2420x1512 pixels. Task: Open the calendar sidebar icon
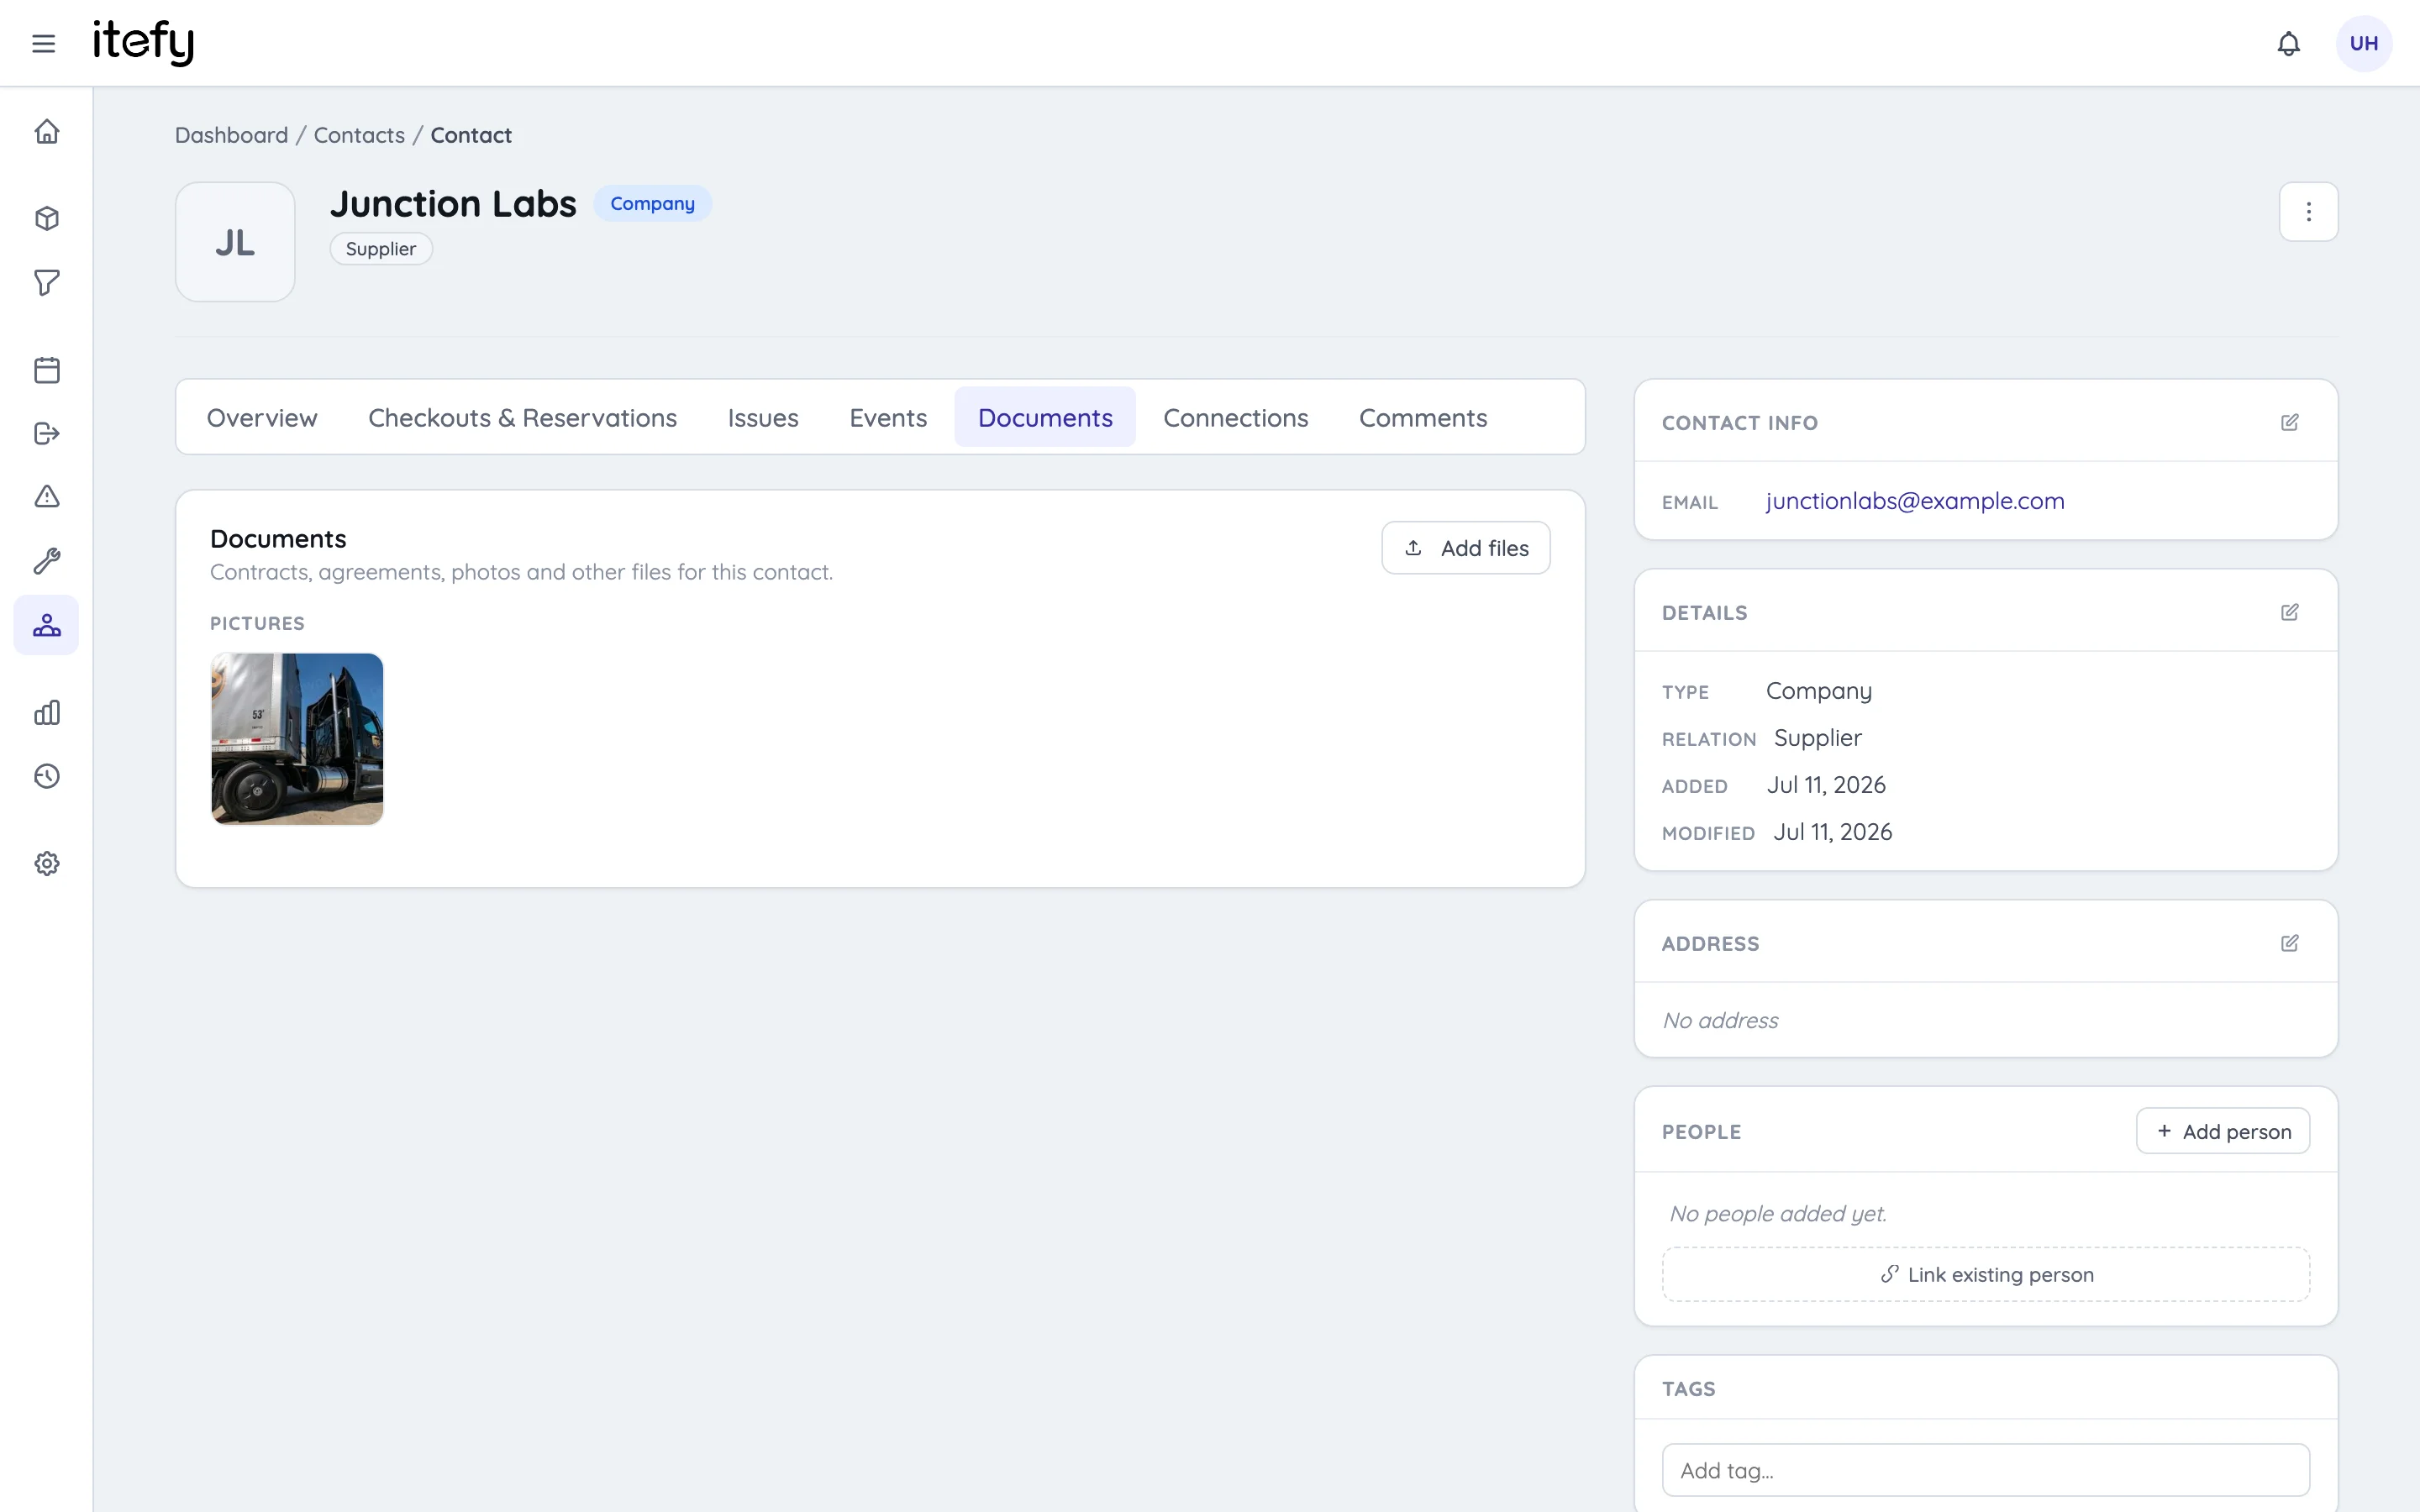pyautogui.click(x=47, y=370)
